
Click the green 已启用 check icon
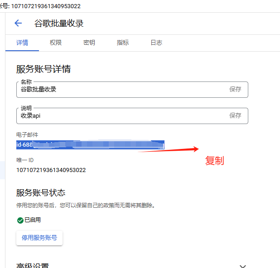point(20,220)
